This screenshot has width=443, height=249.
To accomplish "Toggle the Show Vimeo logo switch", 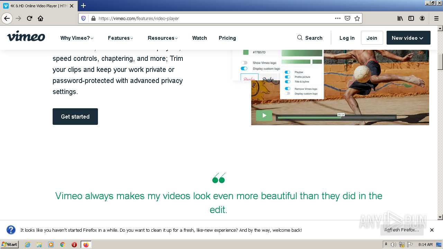I will click(x=244, y=63).
